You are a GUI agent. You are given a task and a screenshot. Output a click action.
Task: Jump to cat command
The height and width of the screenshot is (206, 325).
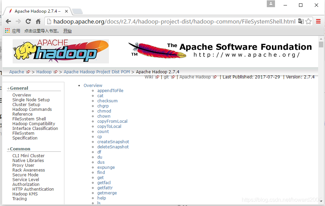100,96
